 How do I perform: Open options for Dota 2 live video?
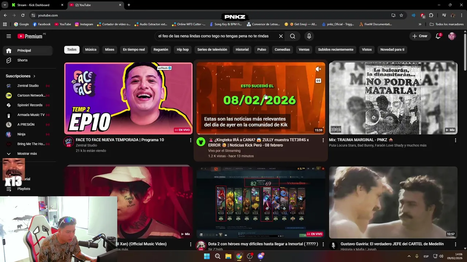(323, 244)
